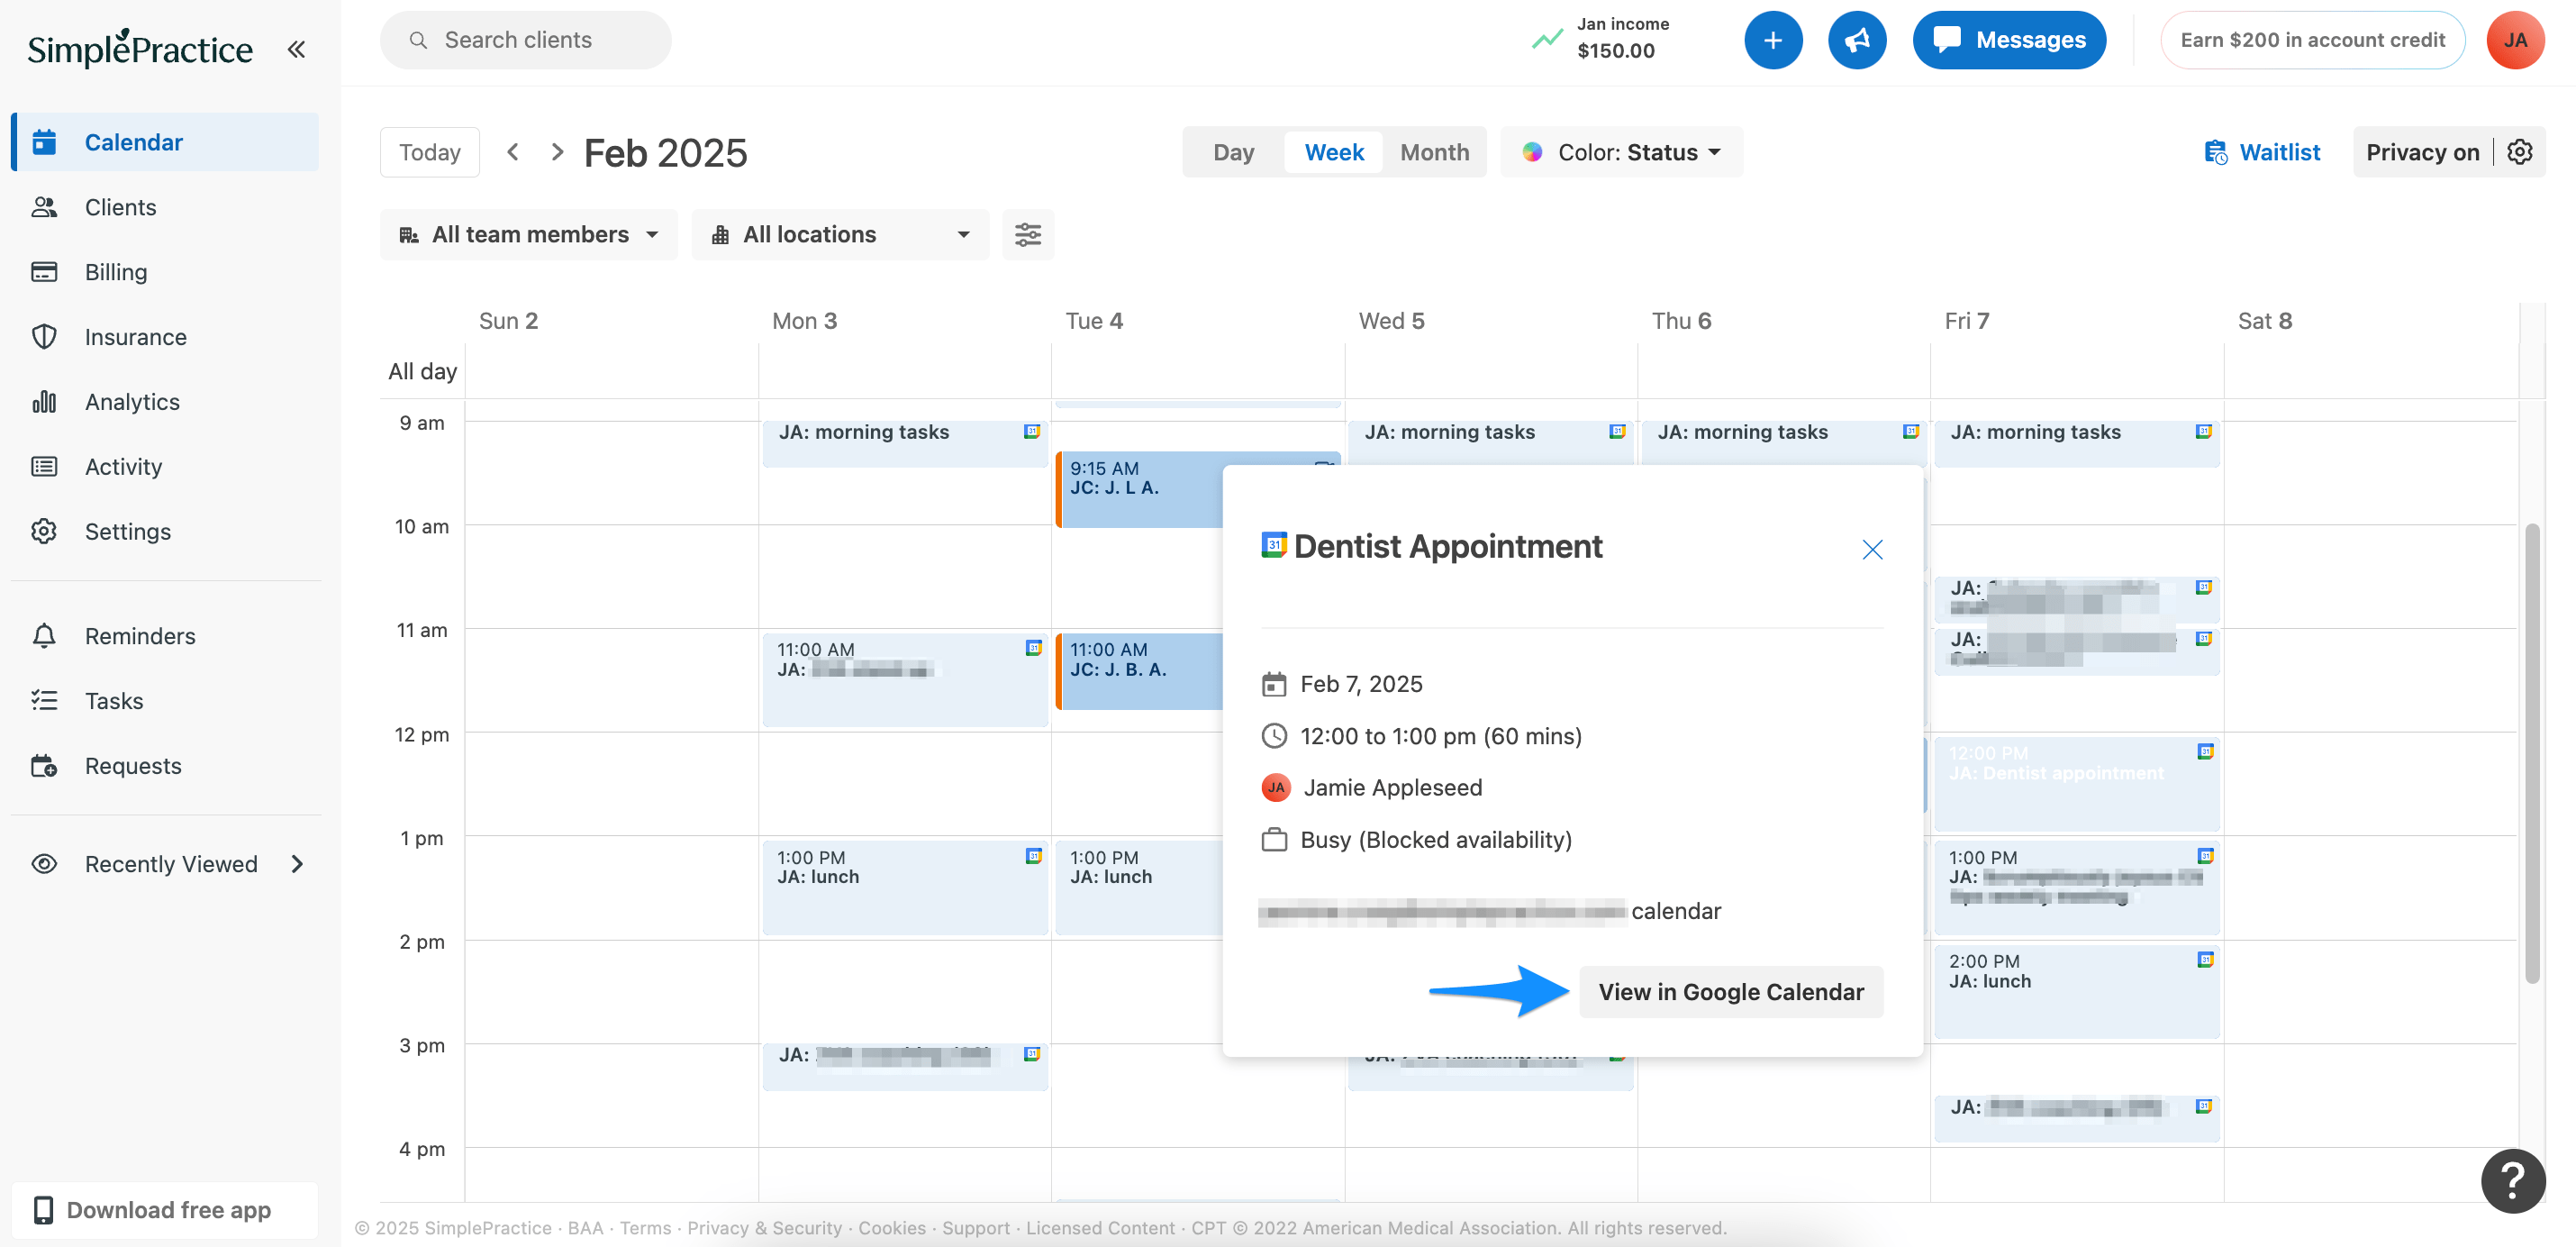Click View in Google Calendar button
The image size is (2576, 1247).
pyautogui.click(x=1730, y=992)
